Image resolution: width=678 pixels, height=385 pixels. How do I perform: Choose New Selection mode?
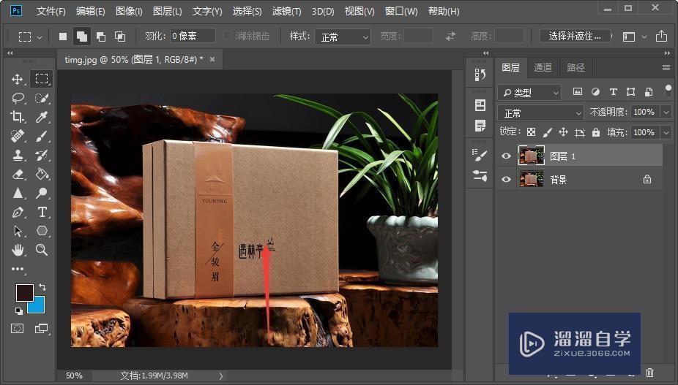point(63,37)
